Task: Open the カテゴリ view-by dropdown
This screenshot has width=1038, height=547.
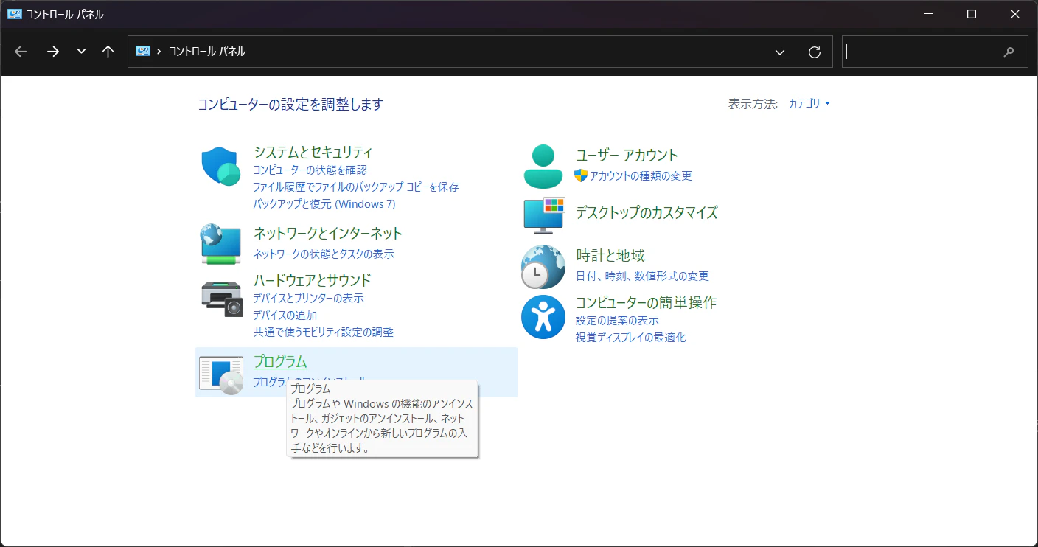Action: click(809, 104)
